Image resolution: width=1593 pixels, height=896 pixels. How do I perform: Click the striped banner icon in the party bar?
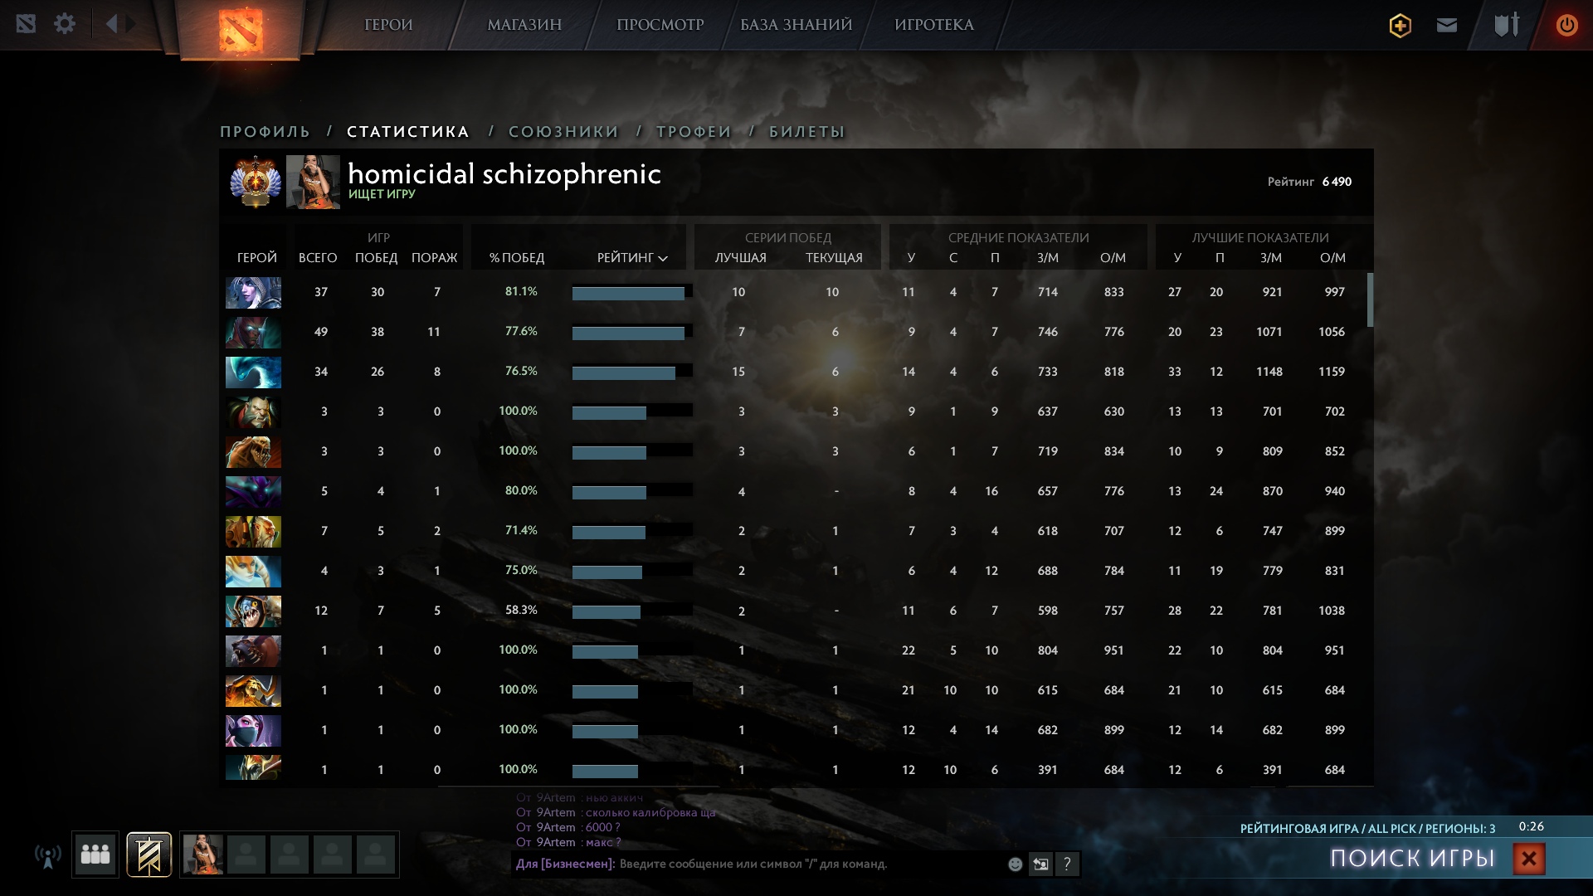tap(149, 855)
